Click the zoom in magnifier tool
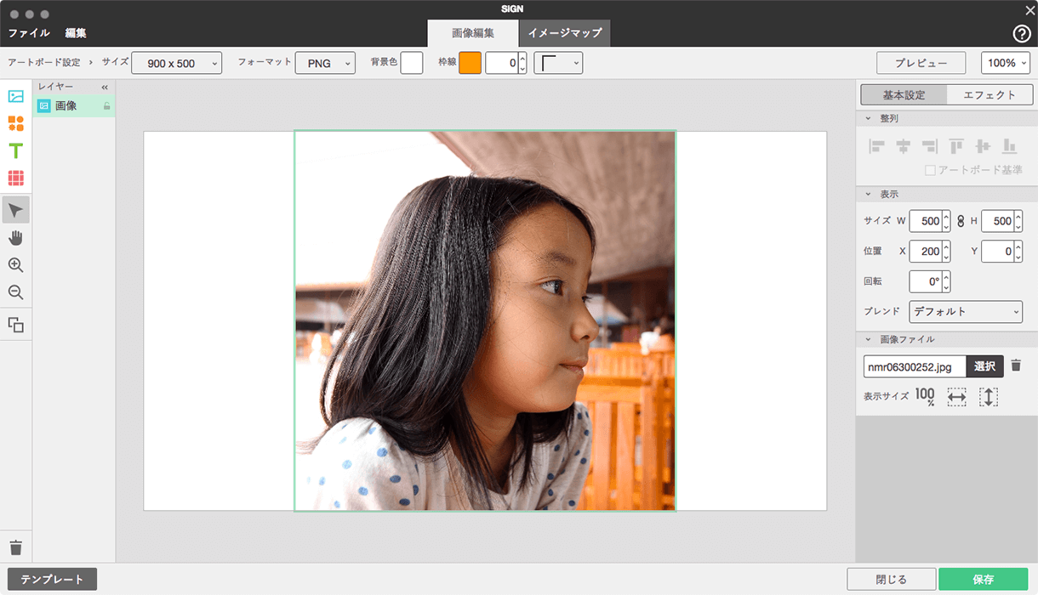Screen dimensions: 1038x595 coord(15,265)
